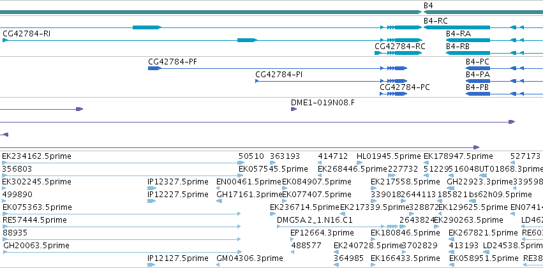Select the EN00461.5prime EST label
Screen dimensions: 543x268
tap(249, 182)
